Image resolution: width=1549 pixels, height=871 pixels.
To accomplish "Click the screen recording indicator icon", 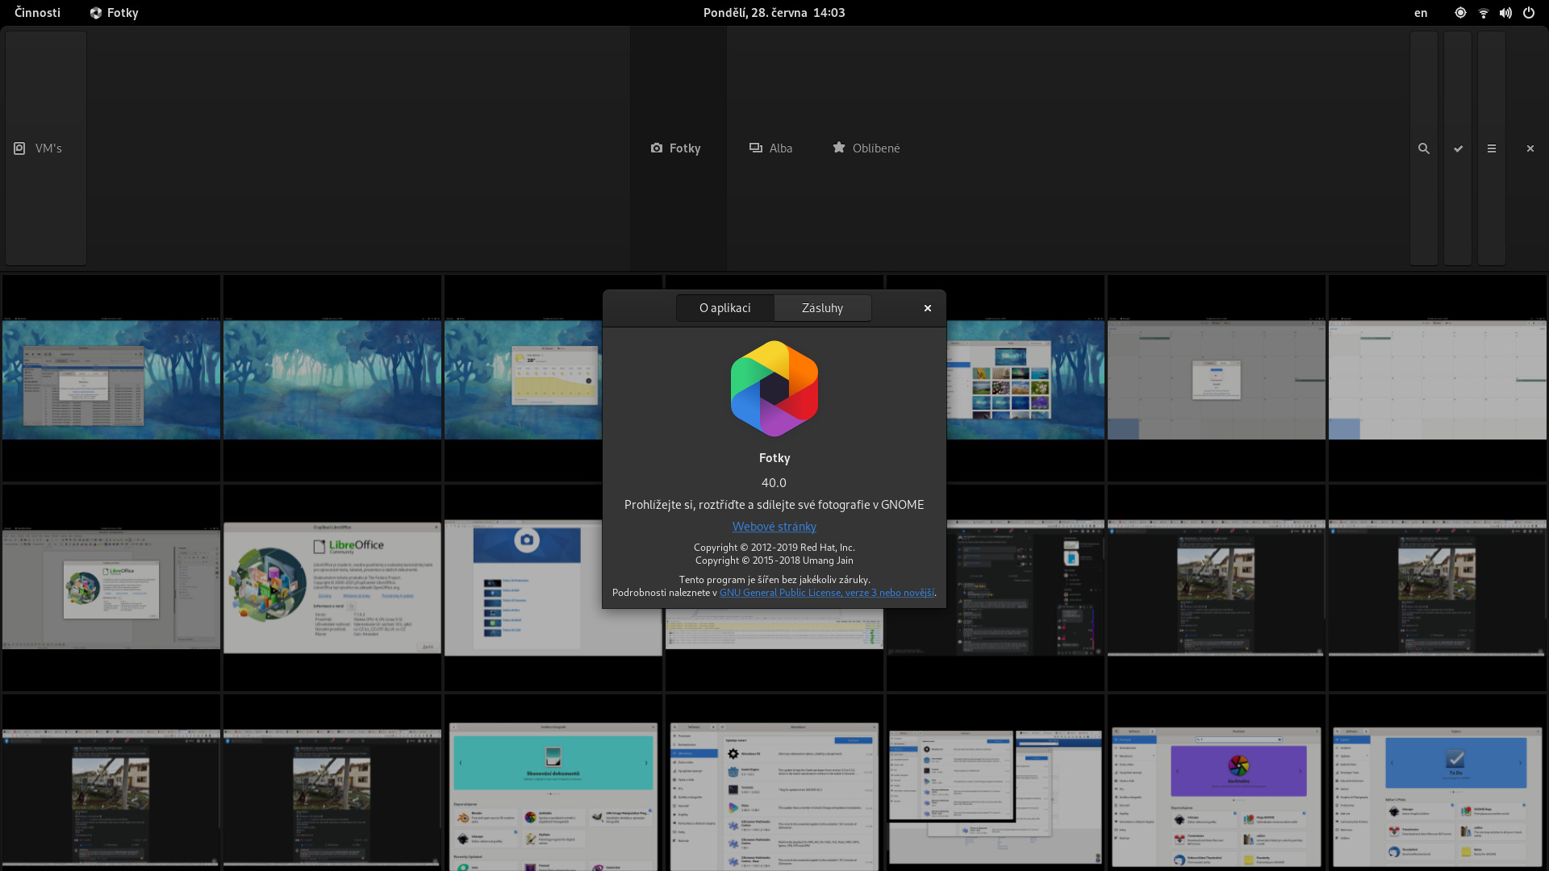I will pyautogui.click(x=1460, y=13).
